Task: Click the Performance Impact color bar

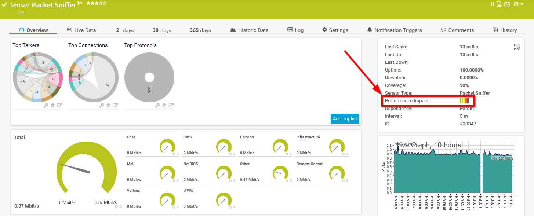Action: tap(464, 100)
